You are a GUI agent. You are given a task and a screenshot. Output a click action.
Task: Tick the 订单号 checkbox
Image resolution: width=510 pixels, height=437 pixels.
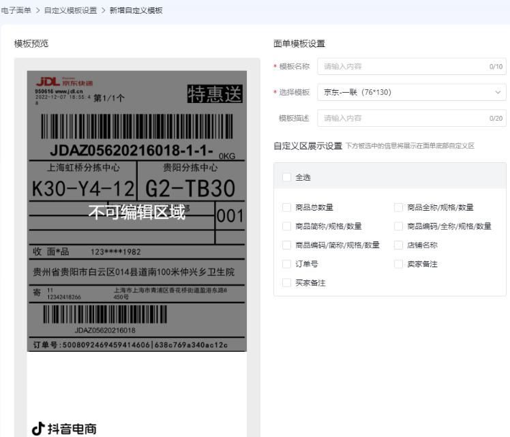click(x=286, y=264)
